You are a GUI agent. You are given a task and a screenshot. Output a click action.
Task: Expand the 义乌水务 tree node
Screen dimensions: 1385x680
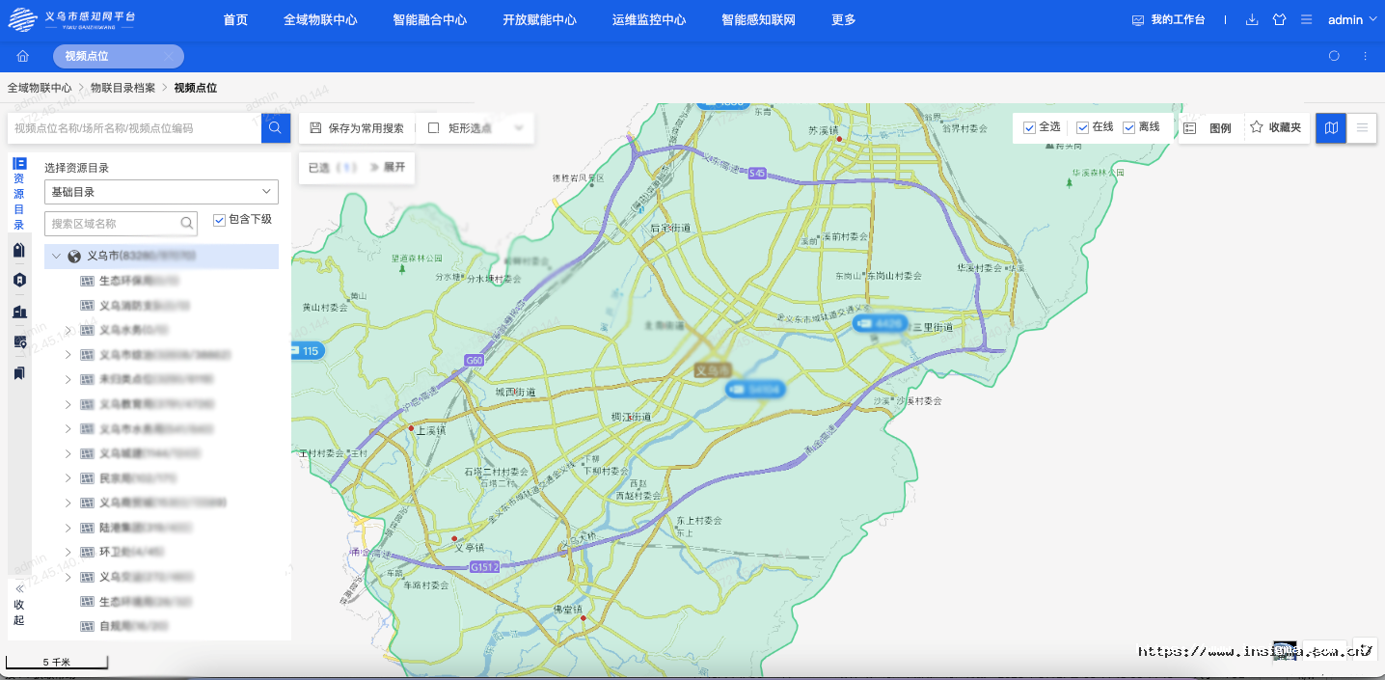(x=67, y=329)
